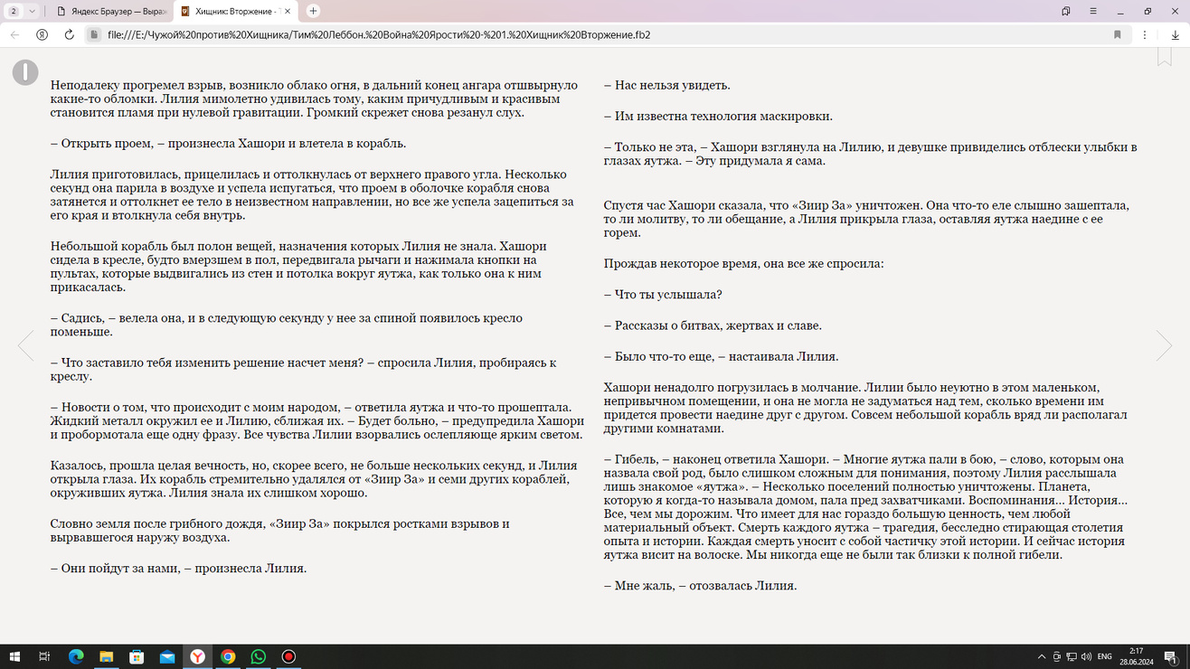The image size is (1190, 669).
Task: Go to the previous book page
Action: coord(25,345)
